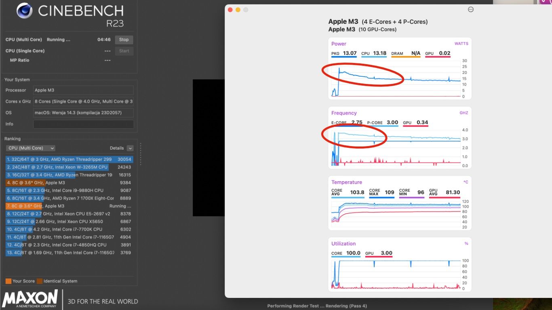Open the ellipsis options menu in monitor window
Screen dimensions: 552x310
click(x=470, y=9)
